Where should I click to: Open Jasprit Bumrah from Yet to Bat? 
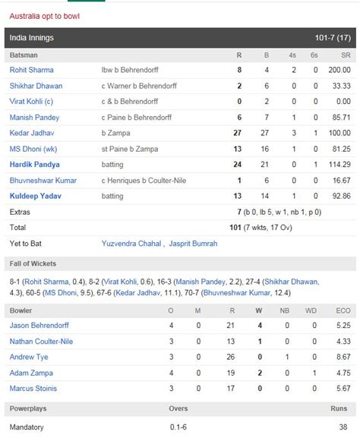click(x=193, y=244)
